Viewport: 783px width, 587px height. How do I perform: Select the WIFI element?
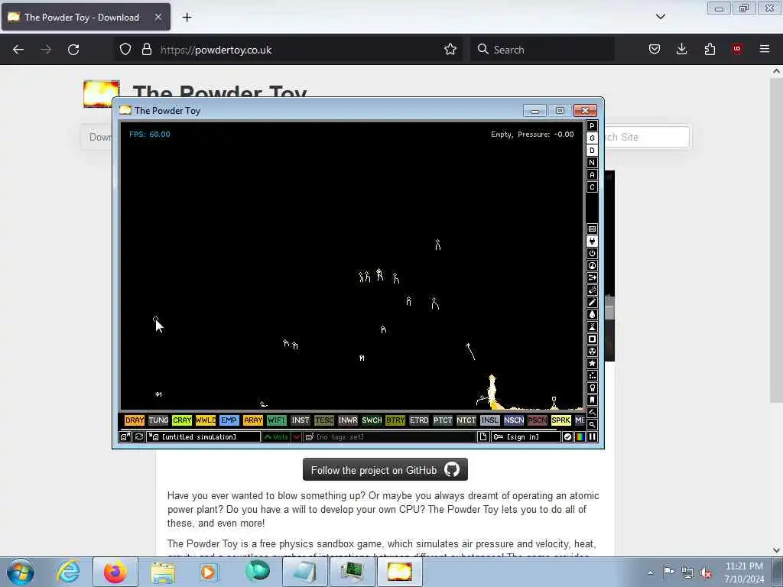point(276,420)
